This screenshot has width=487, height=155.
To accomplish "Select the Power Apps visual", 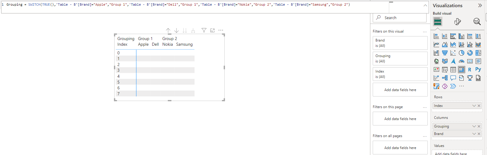I will pos(445,86).
